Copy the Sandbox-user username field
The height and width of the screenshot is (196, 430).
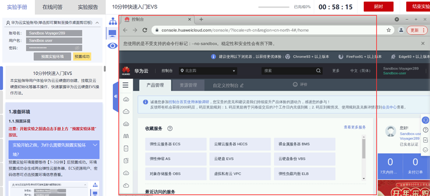point(54,41)
